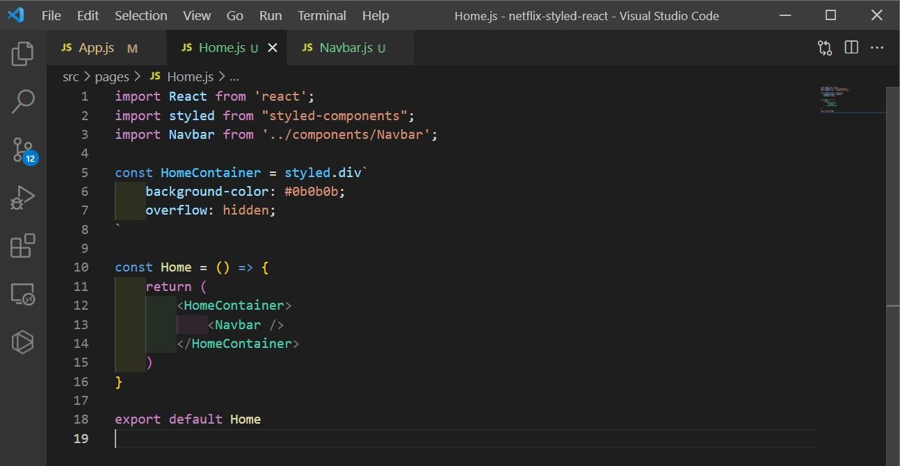Image resolution: width=900 pixels, height=466 pixels.
Task: Switch to the Navbar.js tab
Action: tap(351, 48)
